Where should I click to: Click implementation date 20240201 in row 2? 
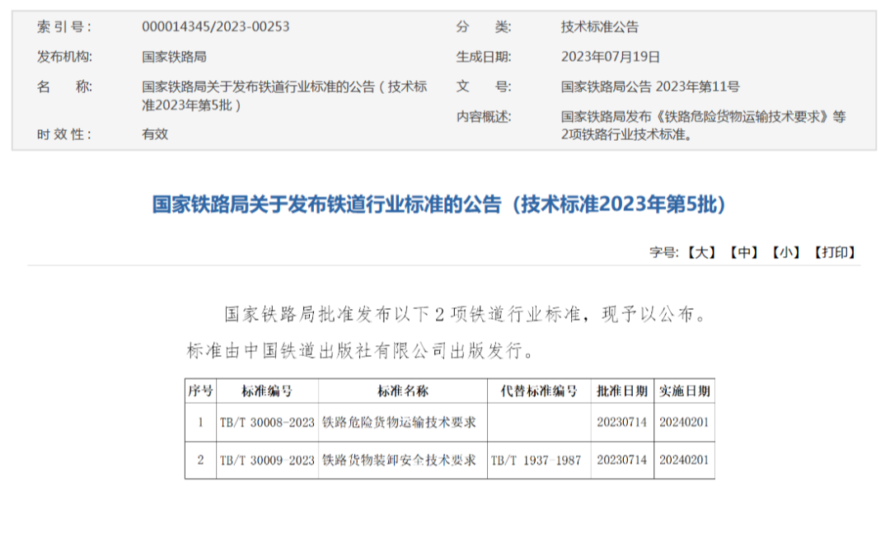click(685, 460)
